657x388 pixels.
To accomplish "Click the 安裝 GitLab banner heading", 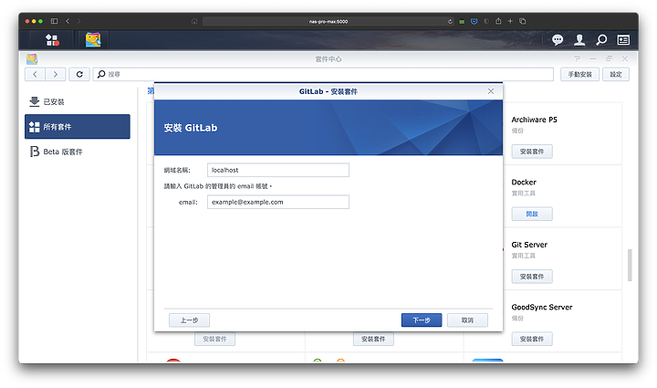I will click(191, 128).
